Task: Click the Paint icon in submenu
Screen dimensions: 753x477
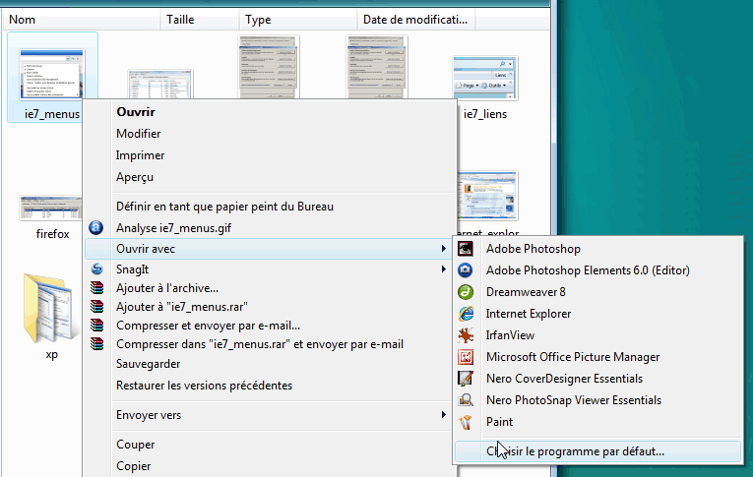Action: [467, 422]
